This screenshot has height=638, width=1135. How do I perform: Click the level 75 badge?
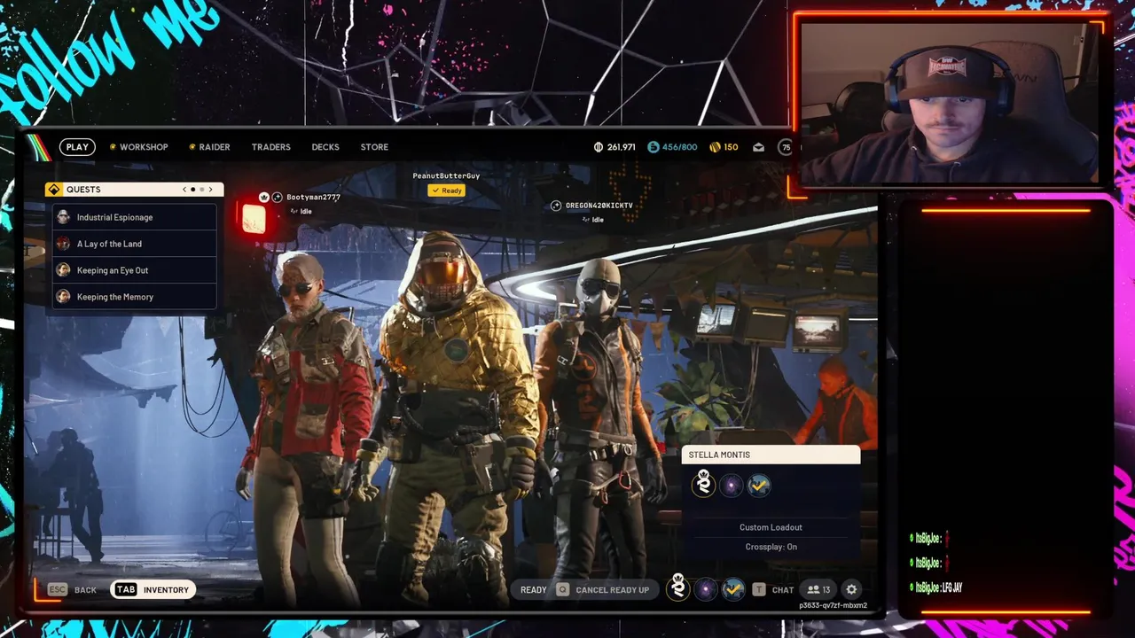[785, 147]
